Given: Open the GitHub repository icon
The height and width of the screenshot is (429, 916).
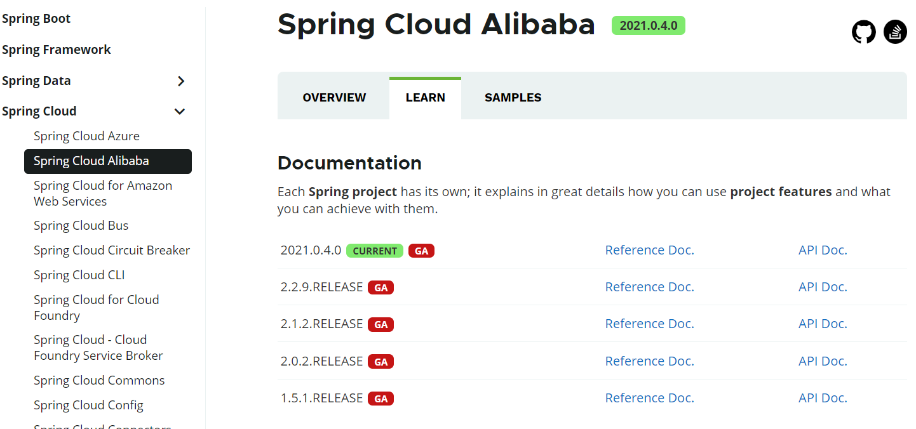Looking at the screenshot, I should pyautogui.click(x=863, y=32).
